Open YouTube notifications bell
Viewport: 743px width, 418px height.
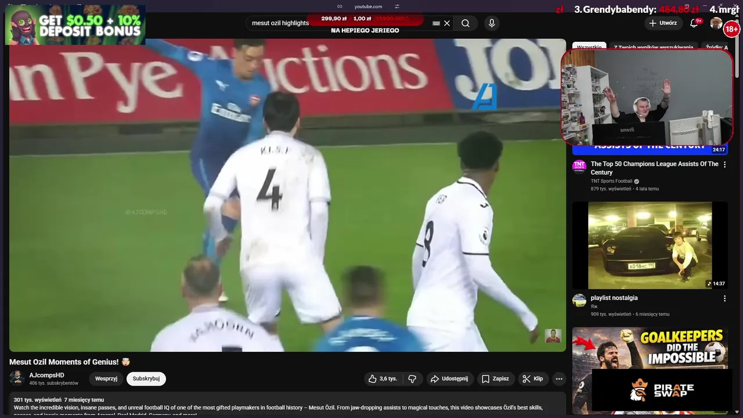pyautogui.click(x=694, y=23)
